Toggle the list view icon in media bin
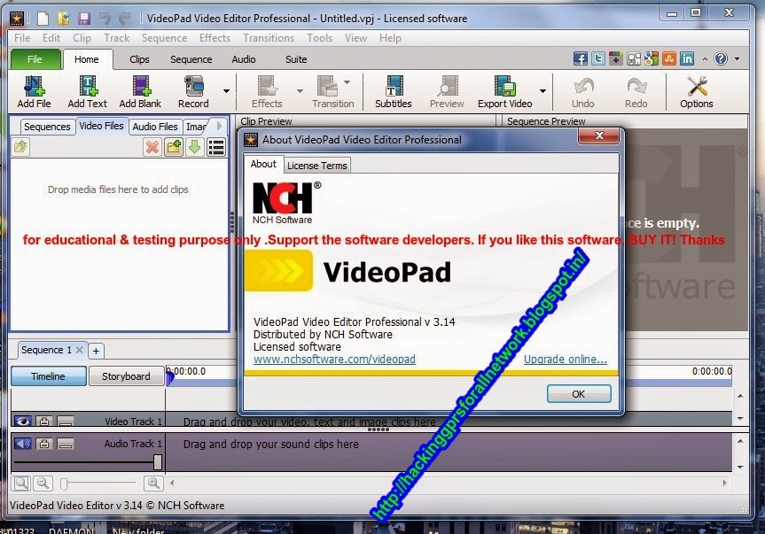765x534 pixels. (x=216, y=147)
